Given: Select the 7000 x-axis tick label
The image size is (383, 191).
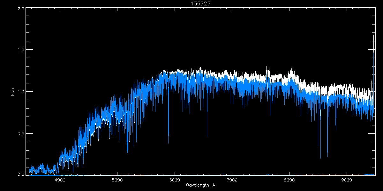Looking at the screenshot, I should 232,180.
